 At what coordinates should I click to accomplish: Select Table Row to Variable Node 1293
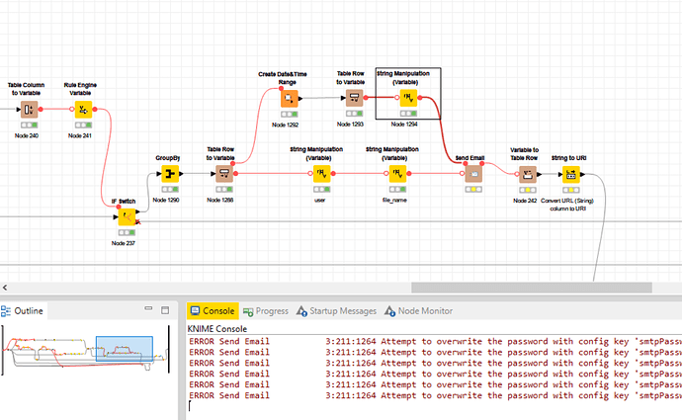tap(354, 98)
